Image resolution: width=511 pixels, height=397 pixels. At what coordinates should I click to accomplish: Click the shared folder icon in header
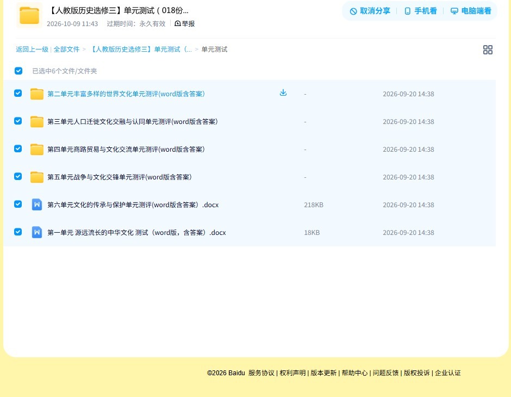click(29, 15)
